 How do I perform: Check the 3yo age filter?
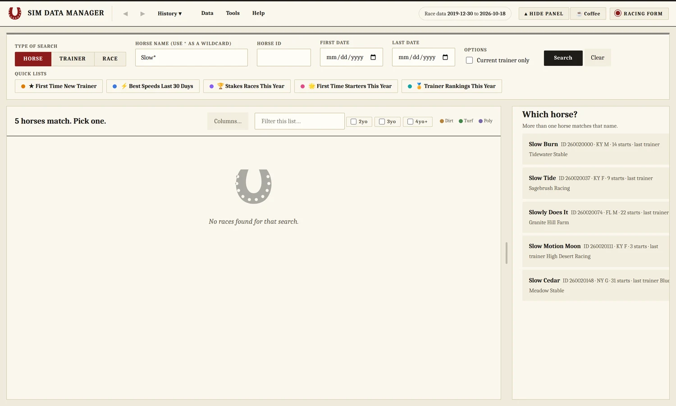pyautogui.click(x=382, y=121)
